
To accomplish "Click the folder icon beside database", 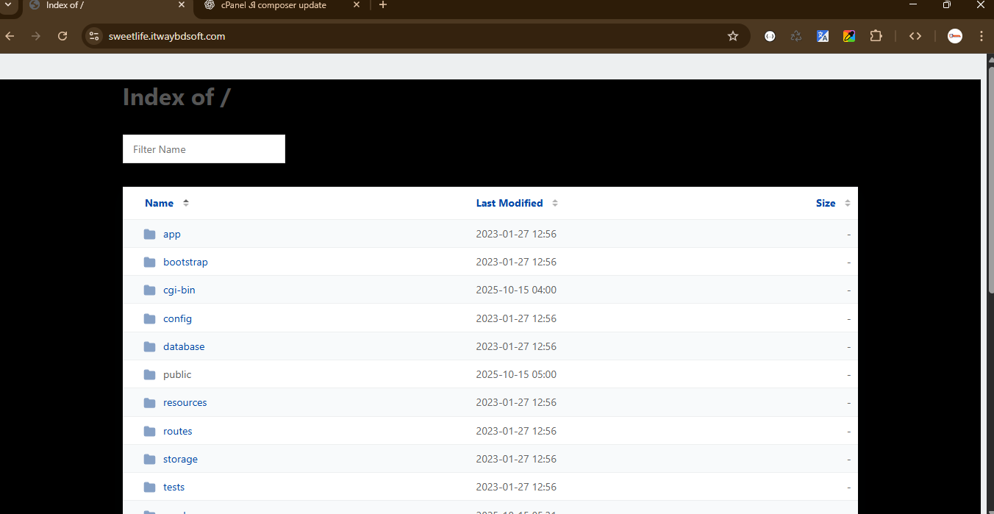I will coord(150,346).
